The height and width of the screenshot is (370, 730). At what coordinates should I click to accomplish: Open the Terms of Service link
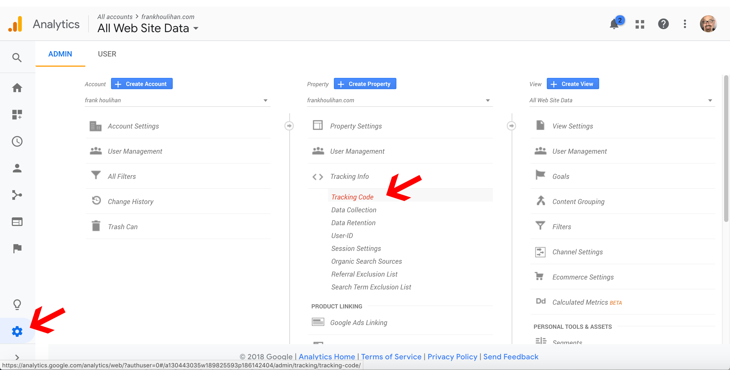tap(391, 356)
